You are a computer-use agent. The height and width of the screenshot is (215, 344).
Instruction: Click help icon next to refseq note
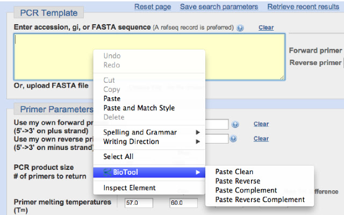pos(240,27)
